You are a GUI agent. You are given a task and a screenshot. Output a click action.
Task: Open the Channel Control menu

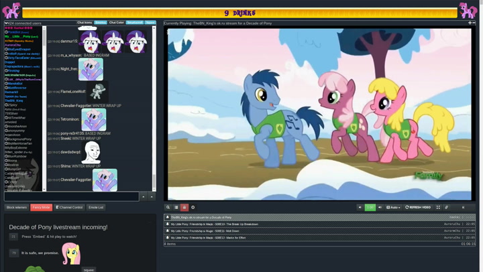coord(69,208)
